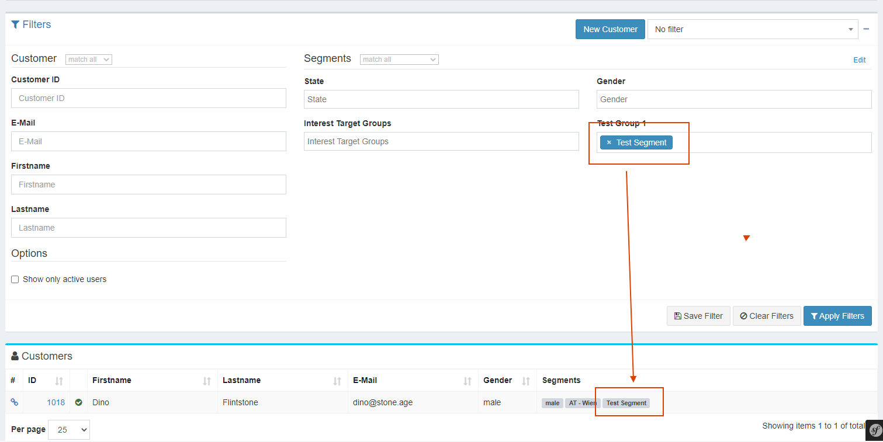The height and width of the screenshot is (442, 883).
Task: Sort by Gender column arrows
Action: tap(526, 381)
